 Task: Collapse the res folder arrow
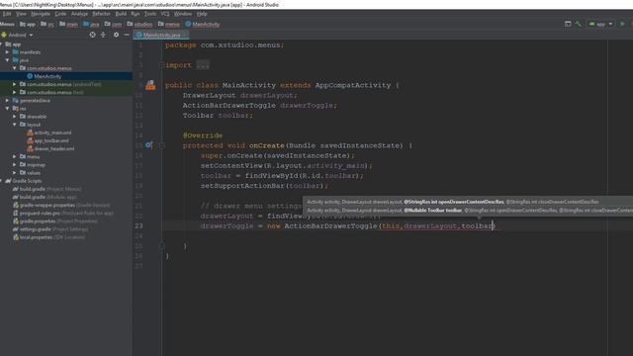pyautogui.click(x=7, y=108)
